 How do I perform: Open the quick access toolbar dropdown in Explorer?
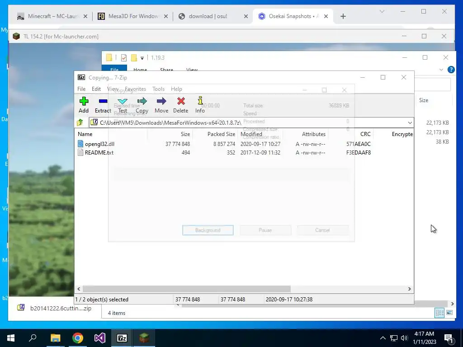click(142, 58)
